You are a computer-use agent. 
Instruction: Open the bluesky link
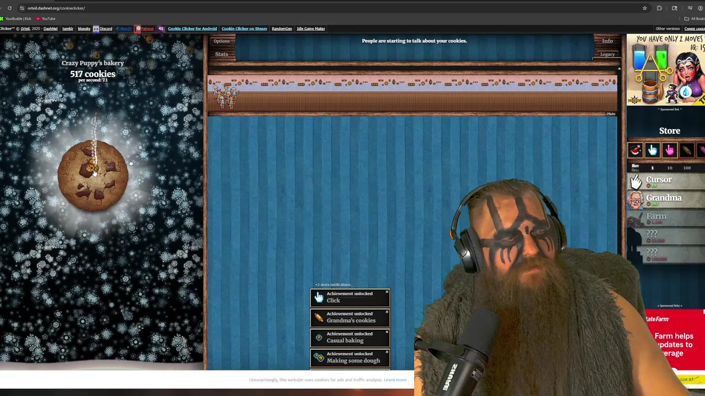point(84,29)
